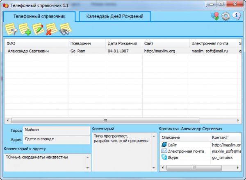246x180 pixels.
Task: Click the 04.01.1987 birth date cell
Action: pos(118,51)
